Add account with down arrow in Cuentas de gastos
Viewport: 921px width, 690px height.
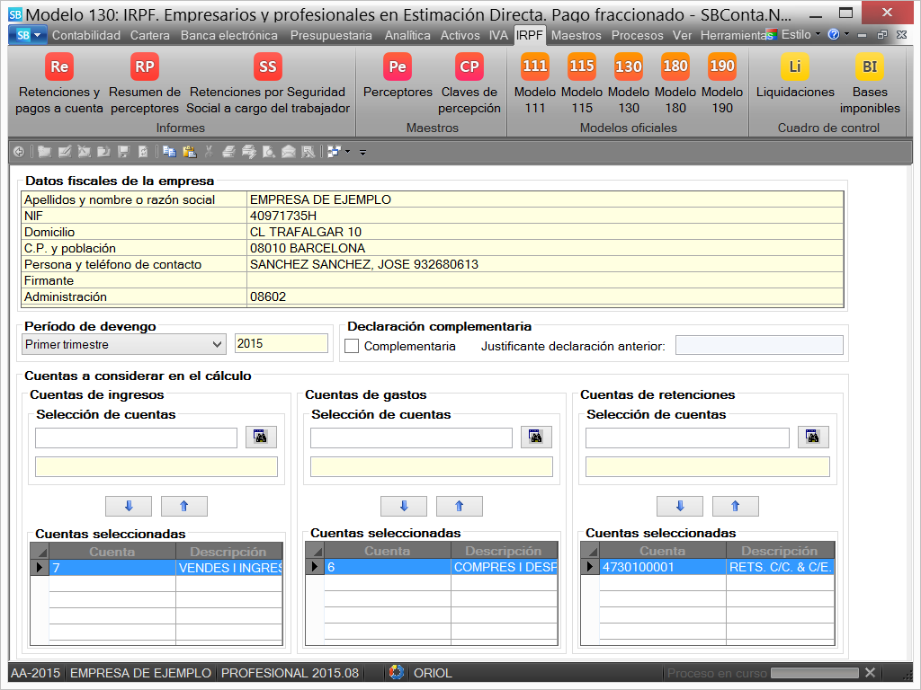[x=404, y=506]
